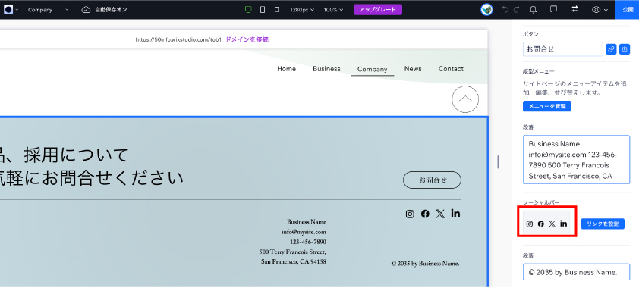Open the Company page selector dropdown
The width and height of the screenshot is (639, 291).
pos(48,9)
